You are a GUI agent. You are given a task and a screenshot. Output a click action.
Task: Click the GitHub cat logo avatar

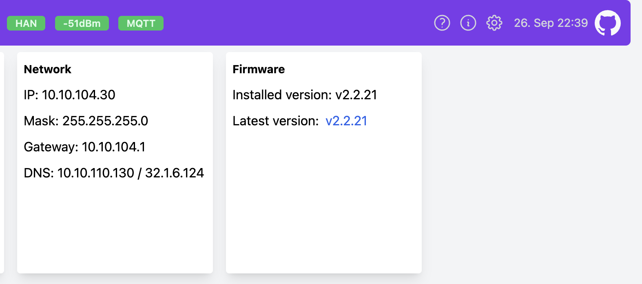[x=608, y=23]
